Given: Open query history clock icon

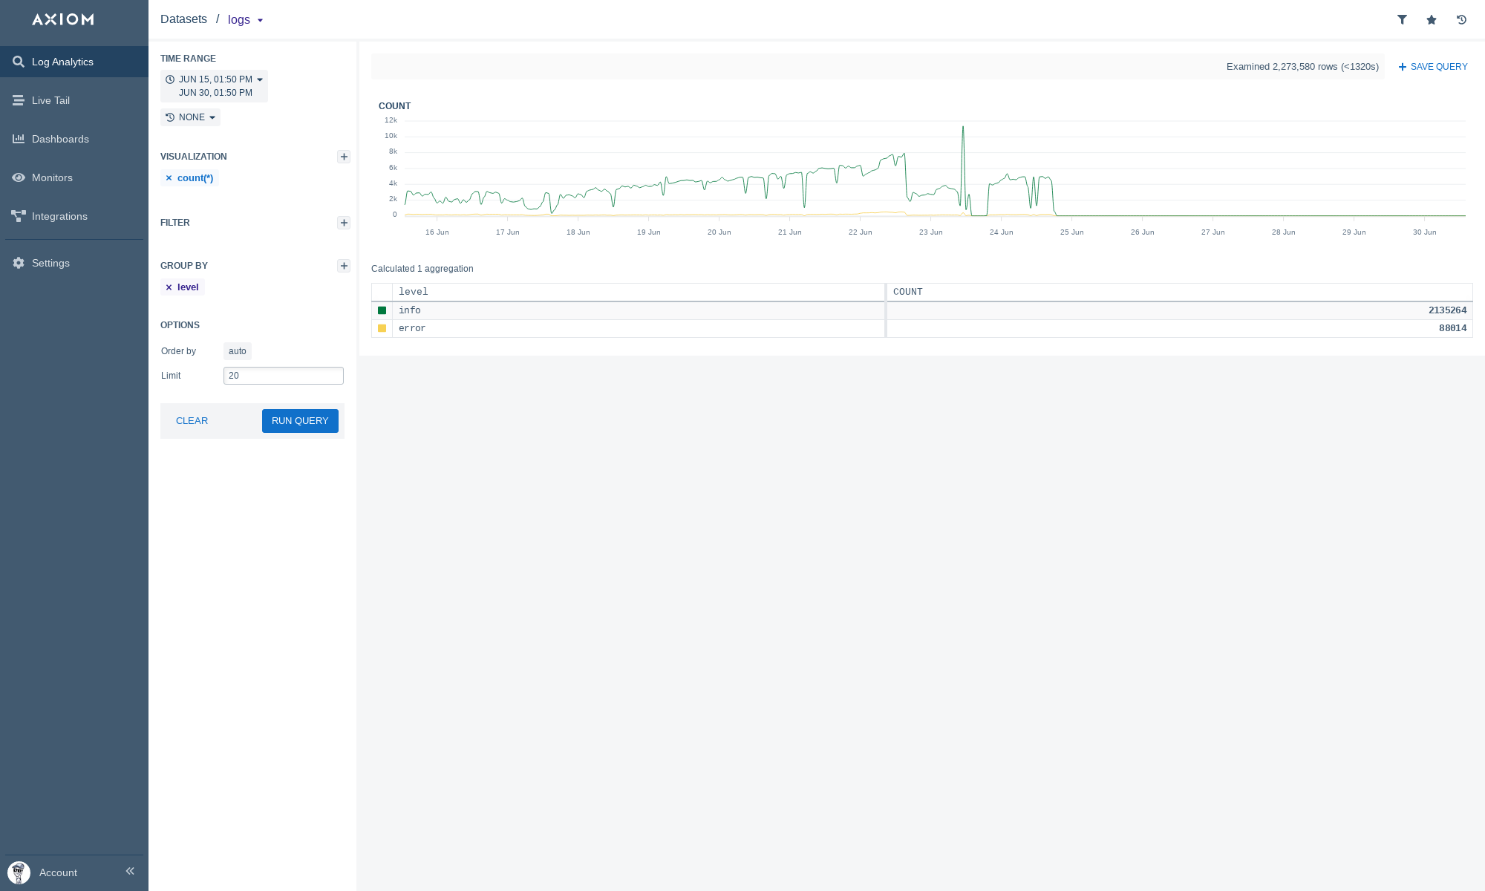Looking at the screenshot, I should point(1461,20).
